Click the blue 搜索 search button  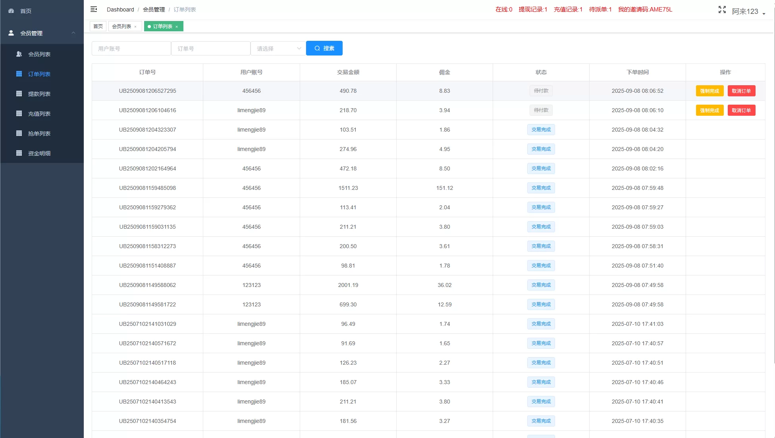click(324, 48)
